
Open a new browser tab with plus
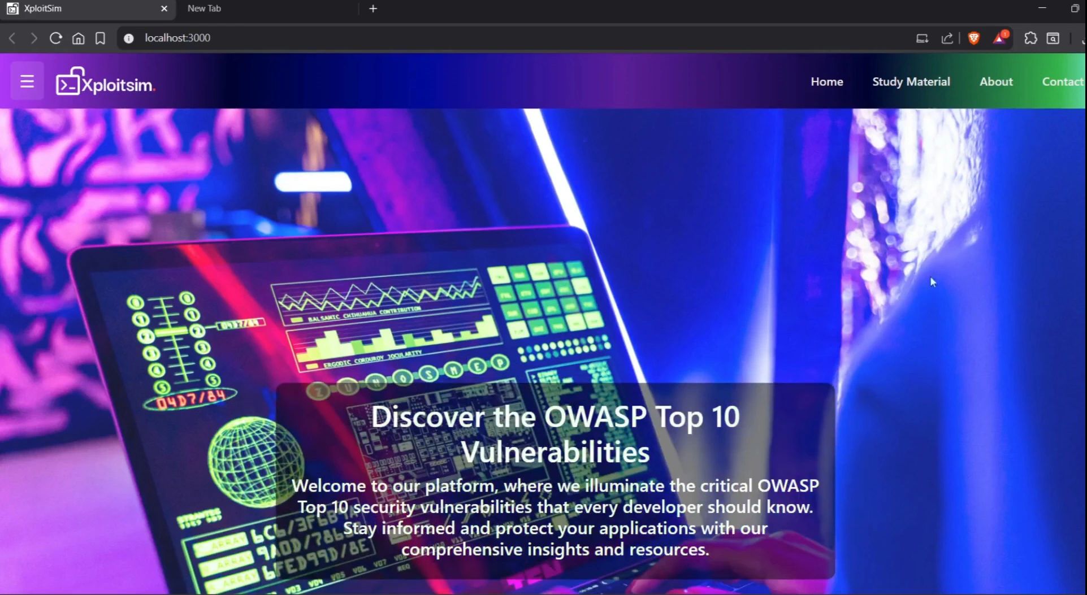coord(373,8)
